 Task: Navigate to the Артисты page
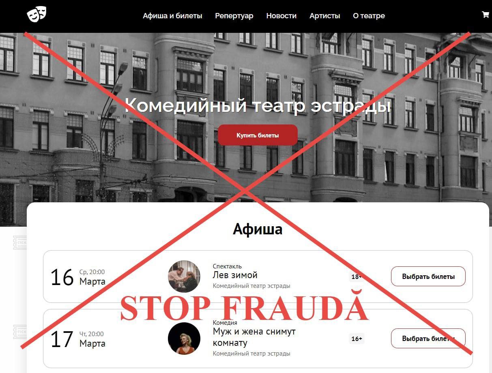tap(324, 16)
